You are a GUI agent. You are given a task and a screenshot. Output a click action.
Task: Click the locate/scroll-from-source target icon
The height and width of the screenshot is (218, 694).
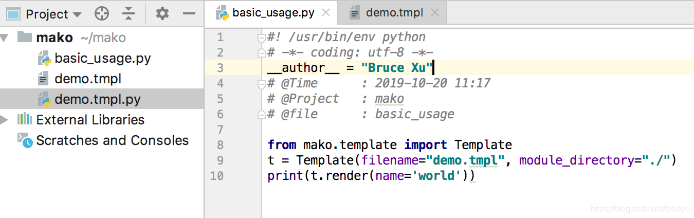102,14
